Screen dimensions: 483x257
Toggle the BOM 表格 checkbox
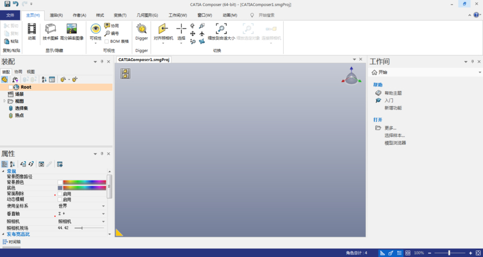[107, 41]
